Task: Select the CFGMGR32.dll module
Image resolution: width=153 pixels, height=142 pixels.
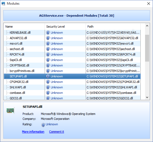Action: [19, 82]
